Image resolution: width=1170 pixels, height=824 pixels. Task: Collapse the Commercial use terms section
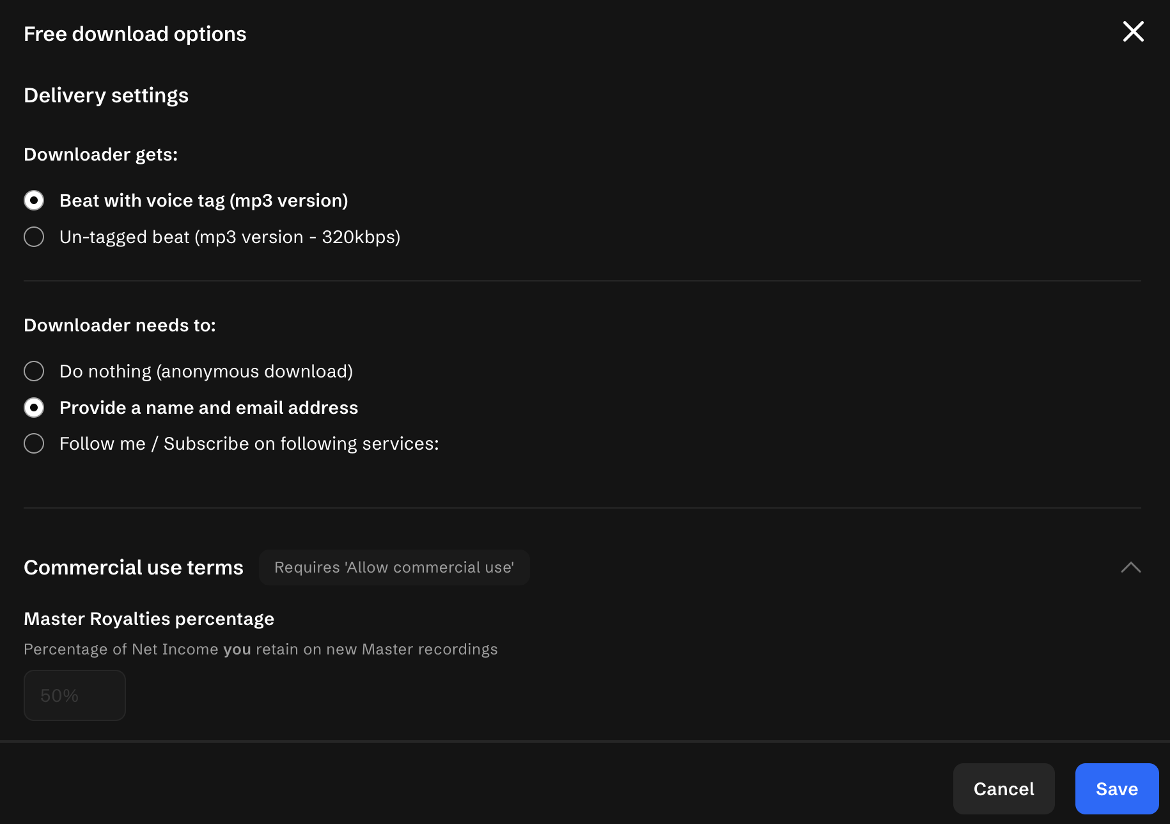(x=1130, y=567)
